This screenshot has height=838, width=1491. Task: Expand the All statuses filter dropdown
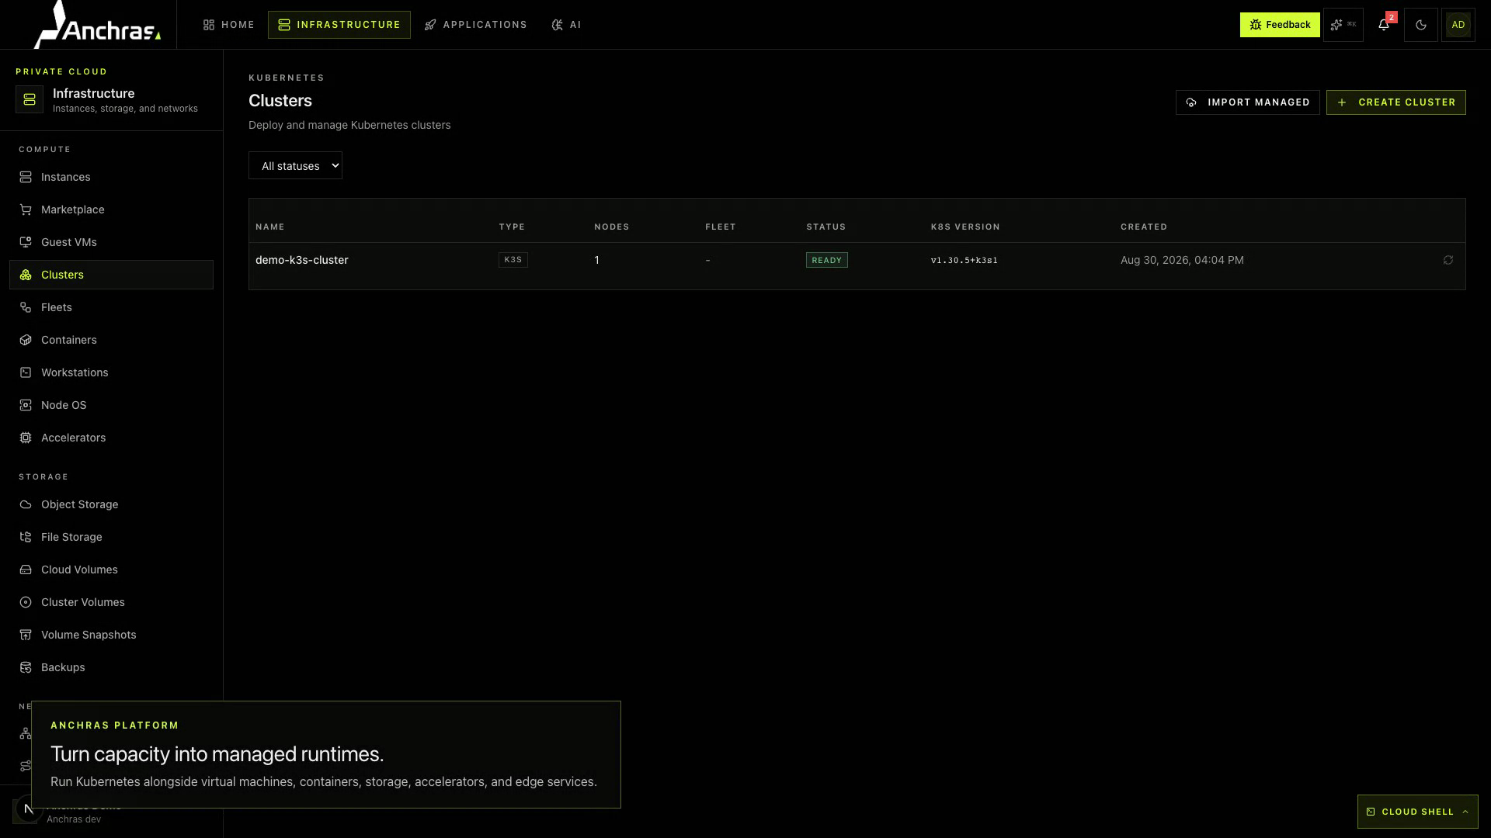[x=295, y=165]
